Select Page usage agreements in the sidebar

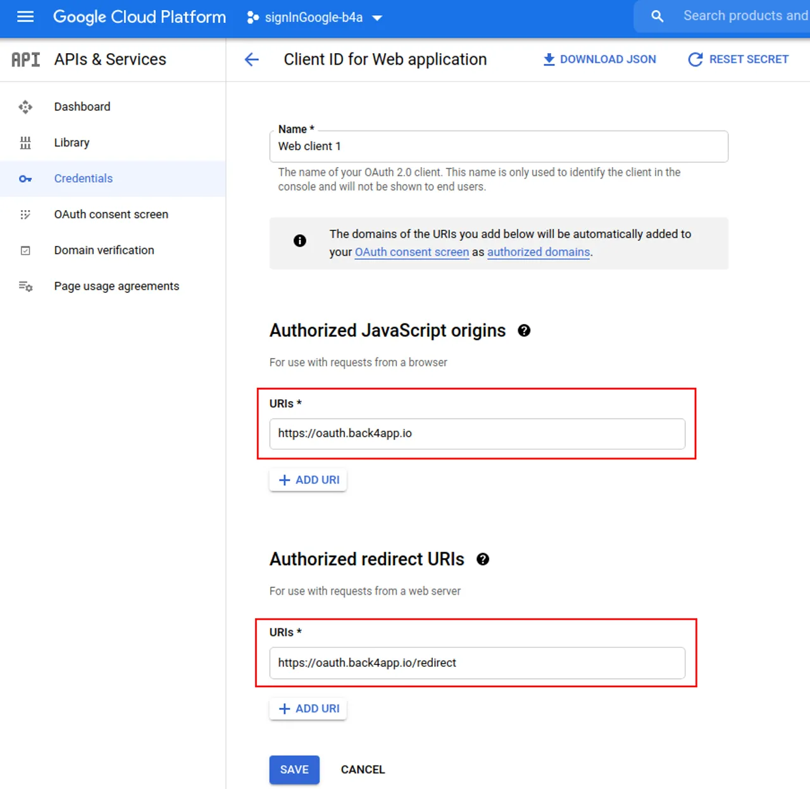click(116, 286)
